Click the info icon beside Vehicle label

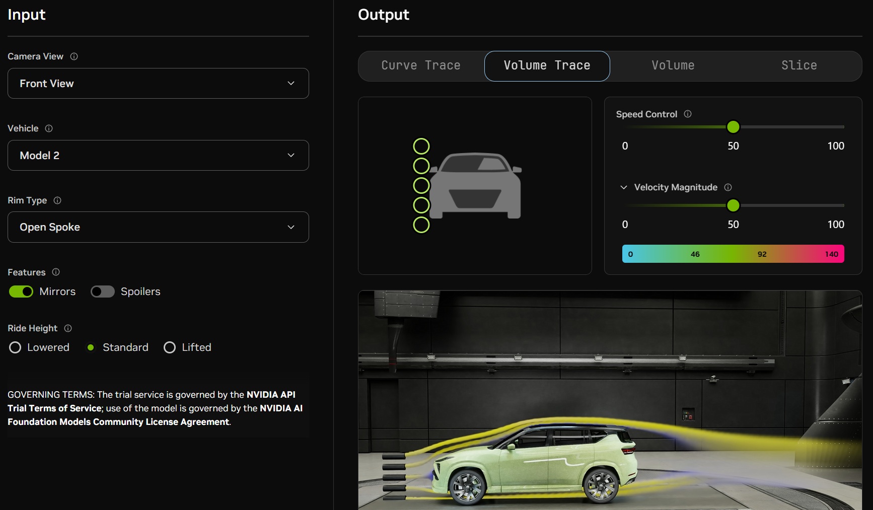pos(49,128)
